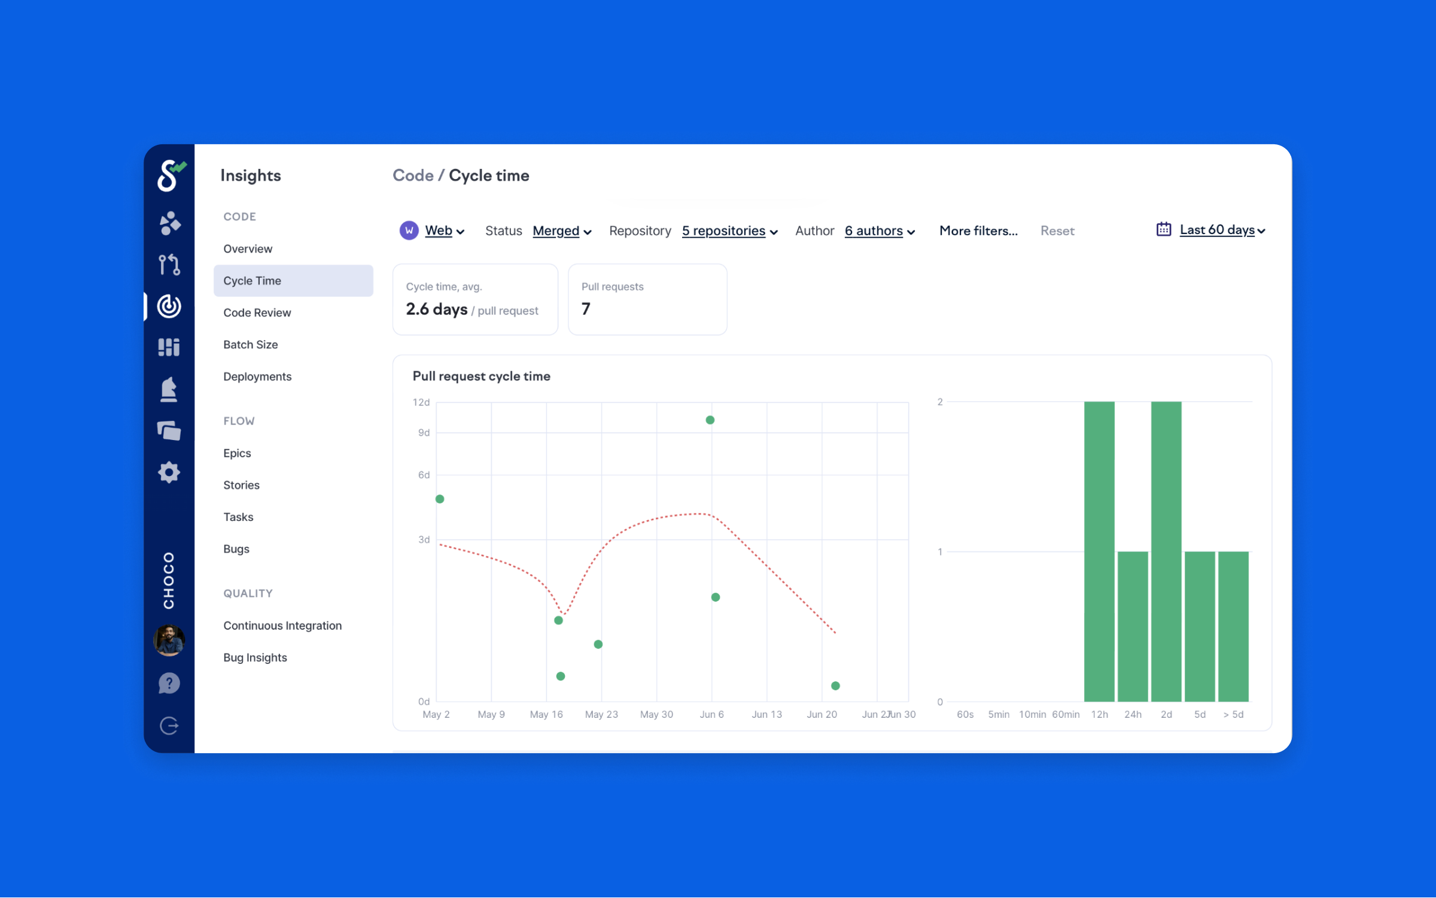The image size is (1436, 898).
Task: Go to Code Review menu item
Action: coord(257,313)
